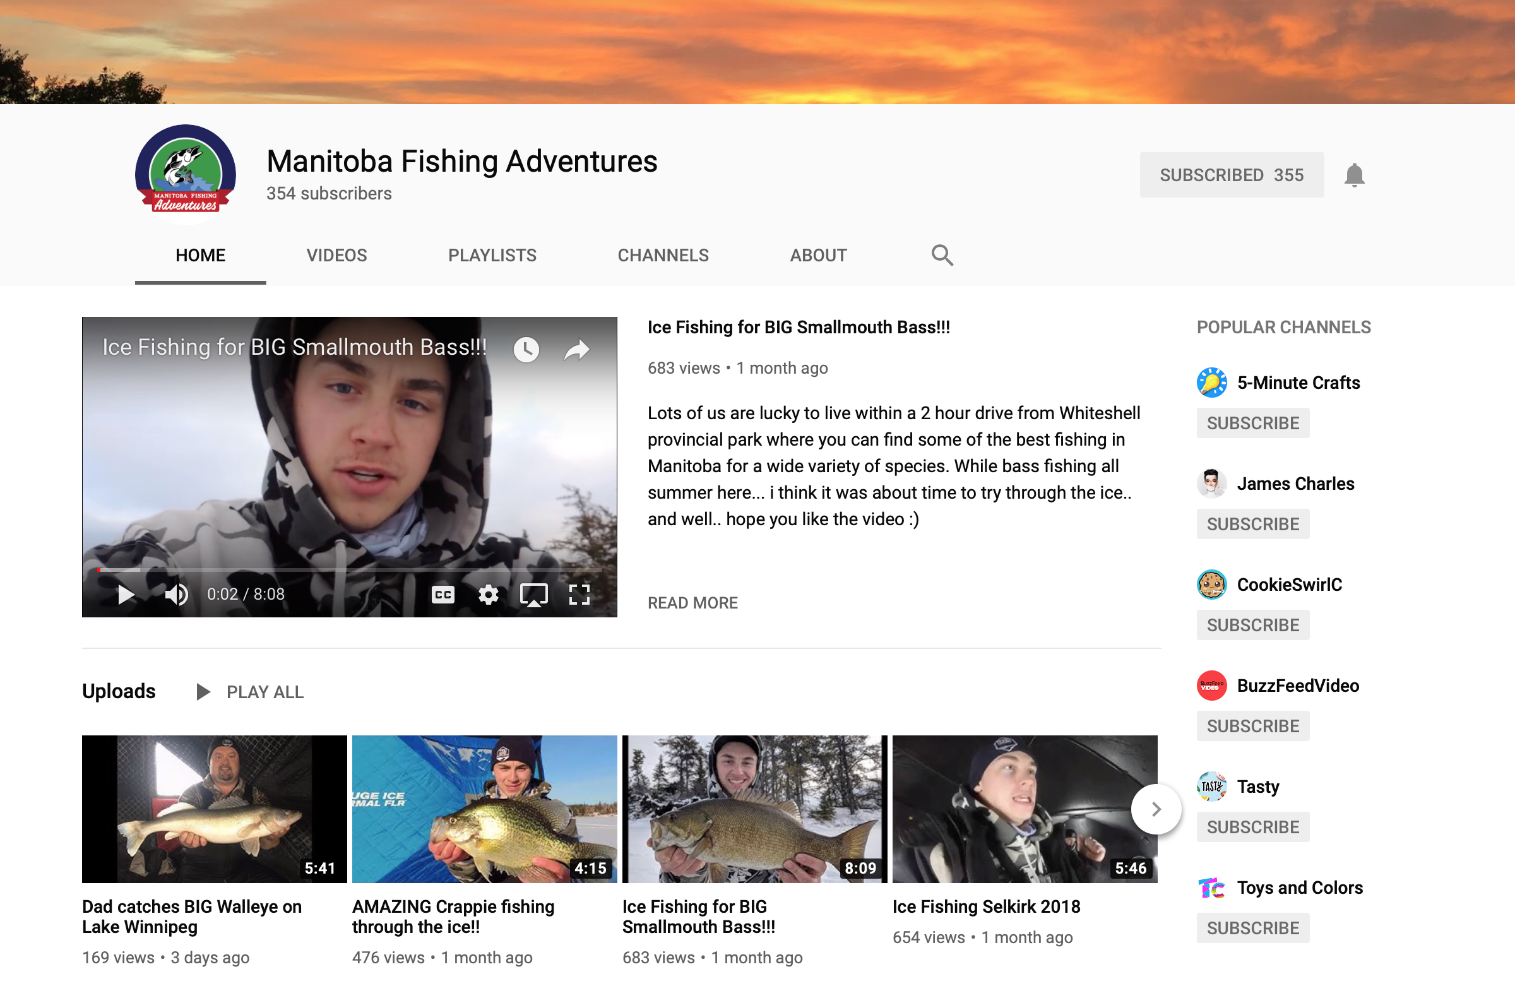Open AMAZING Crappie fishing video thumbnail
This screenshot has height=986, width=1515.
coord(484,809)
